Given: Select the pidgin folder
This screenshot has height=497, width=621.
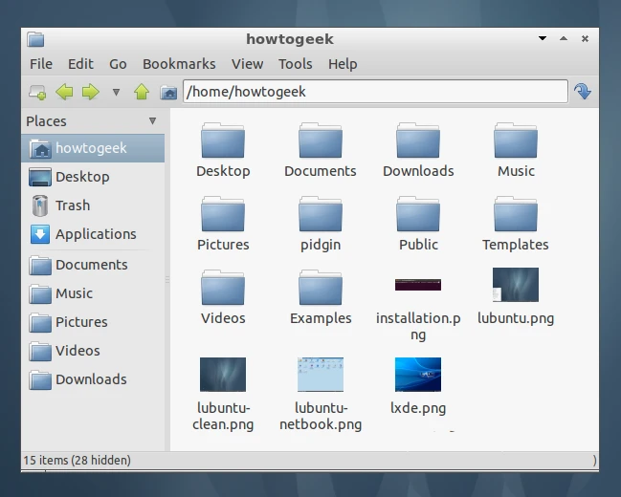Looking at the screenshot, I should coord(321,224).
